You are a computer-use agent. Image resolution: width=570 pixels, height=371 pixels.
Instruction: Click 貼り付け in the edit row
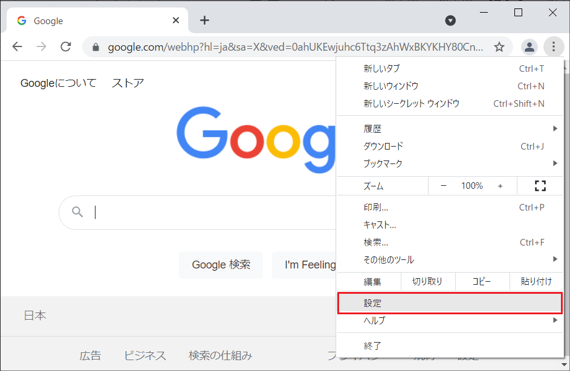point(536,282)
